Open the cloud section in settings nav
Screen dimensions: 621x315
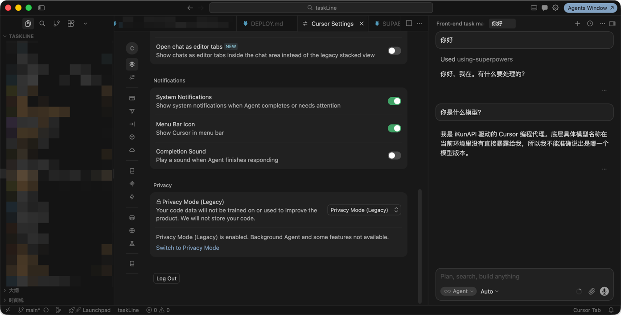tap(132, 150)
